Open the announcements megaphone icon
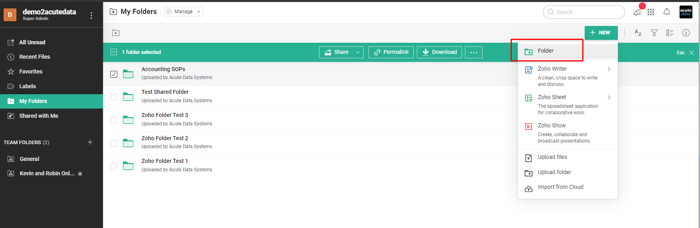Viewport: 700px width, 228px height. pyautogui.click(x=638, y=12)
